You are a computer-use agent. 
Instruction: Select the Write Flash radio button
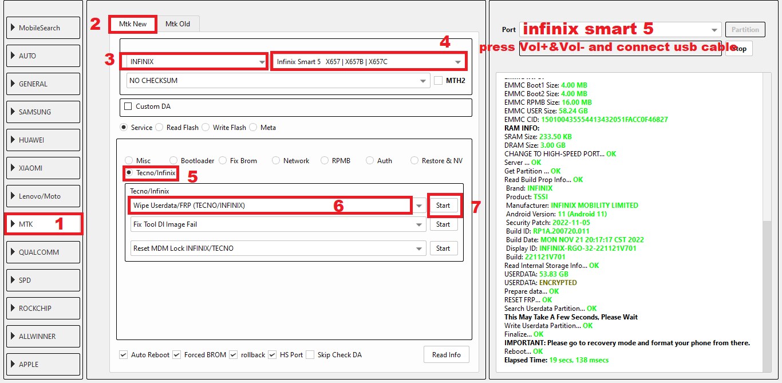(206, 128)
